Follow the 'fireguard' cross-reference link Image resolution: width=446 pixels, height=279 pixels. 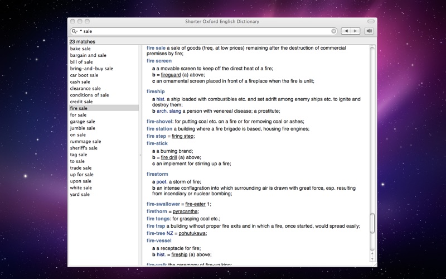point(171,75)
